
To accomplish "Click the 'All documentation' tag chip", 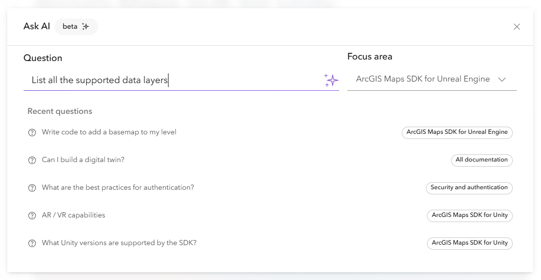I will click(x=481, y=160).
